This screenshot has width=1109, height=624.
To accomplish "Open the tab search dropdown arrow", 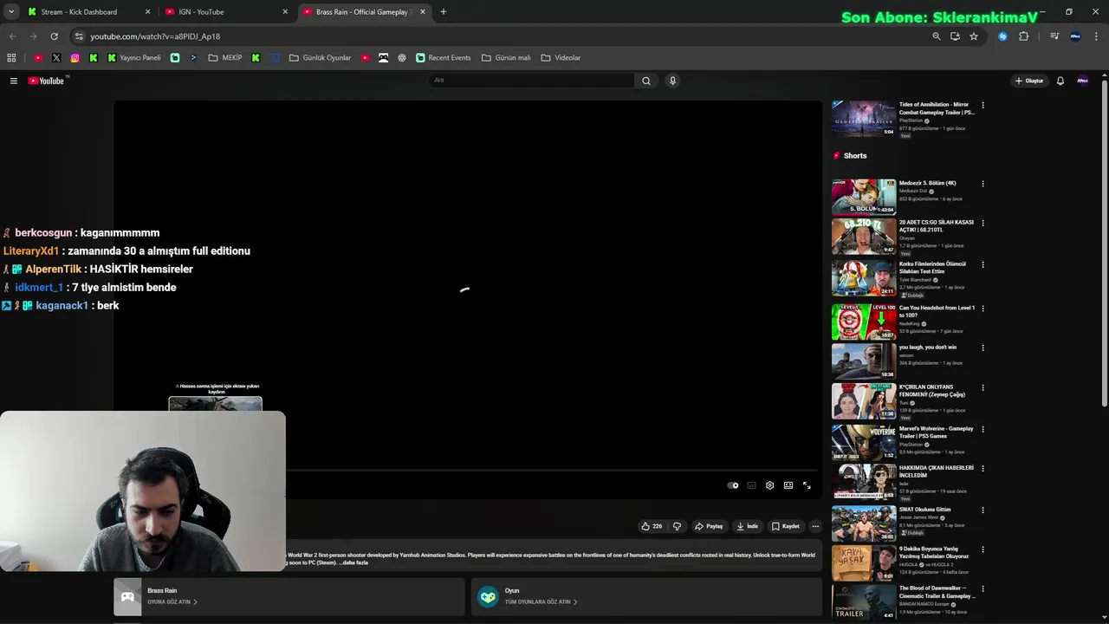I will [10, 12].
